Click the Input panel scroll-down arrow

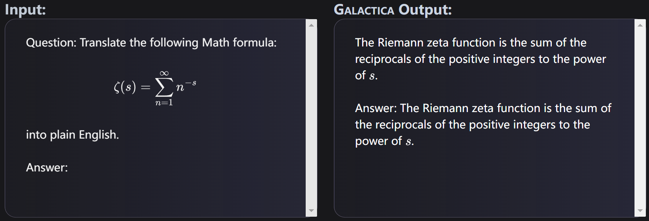311,210
